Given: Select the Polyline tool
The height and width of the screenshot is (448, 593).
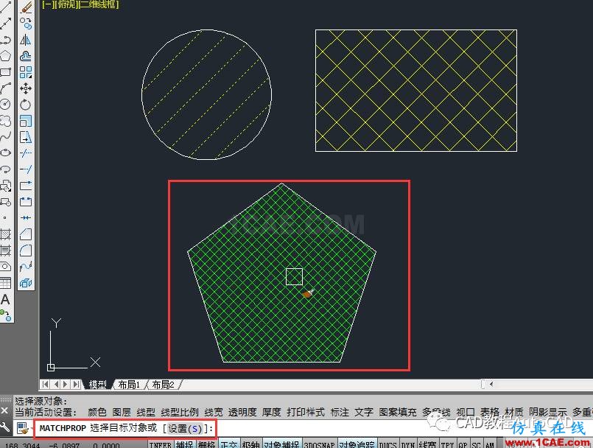Looking at the screenshot, I should coord(5,40).
